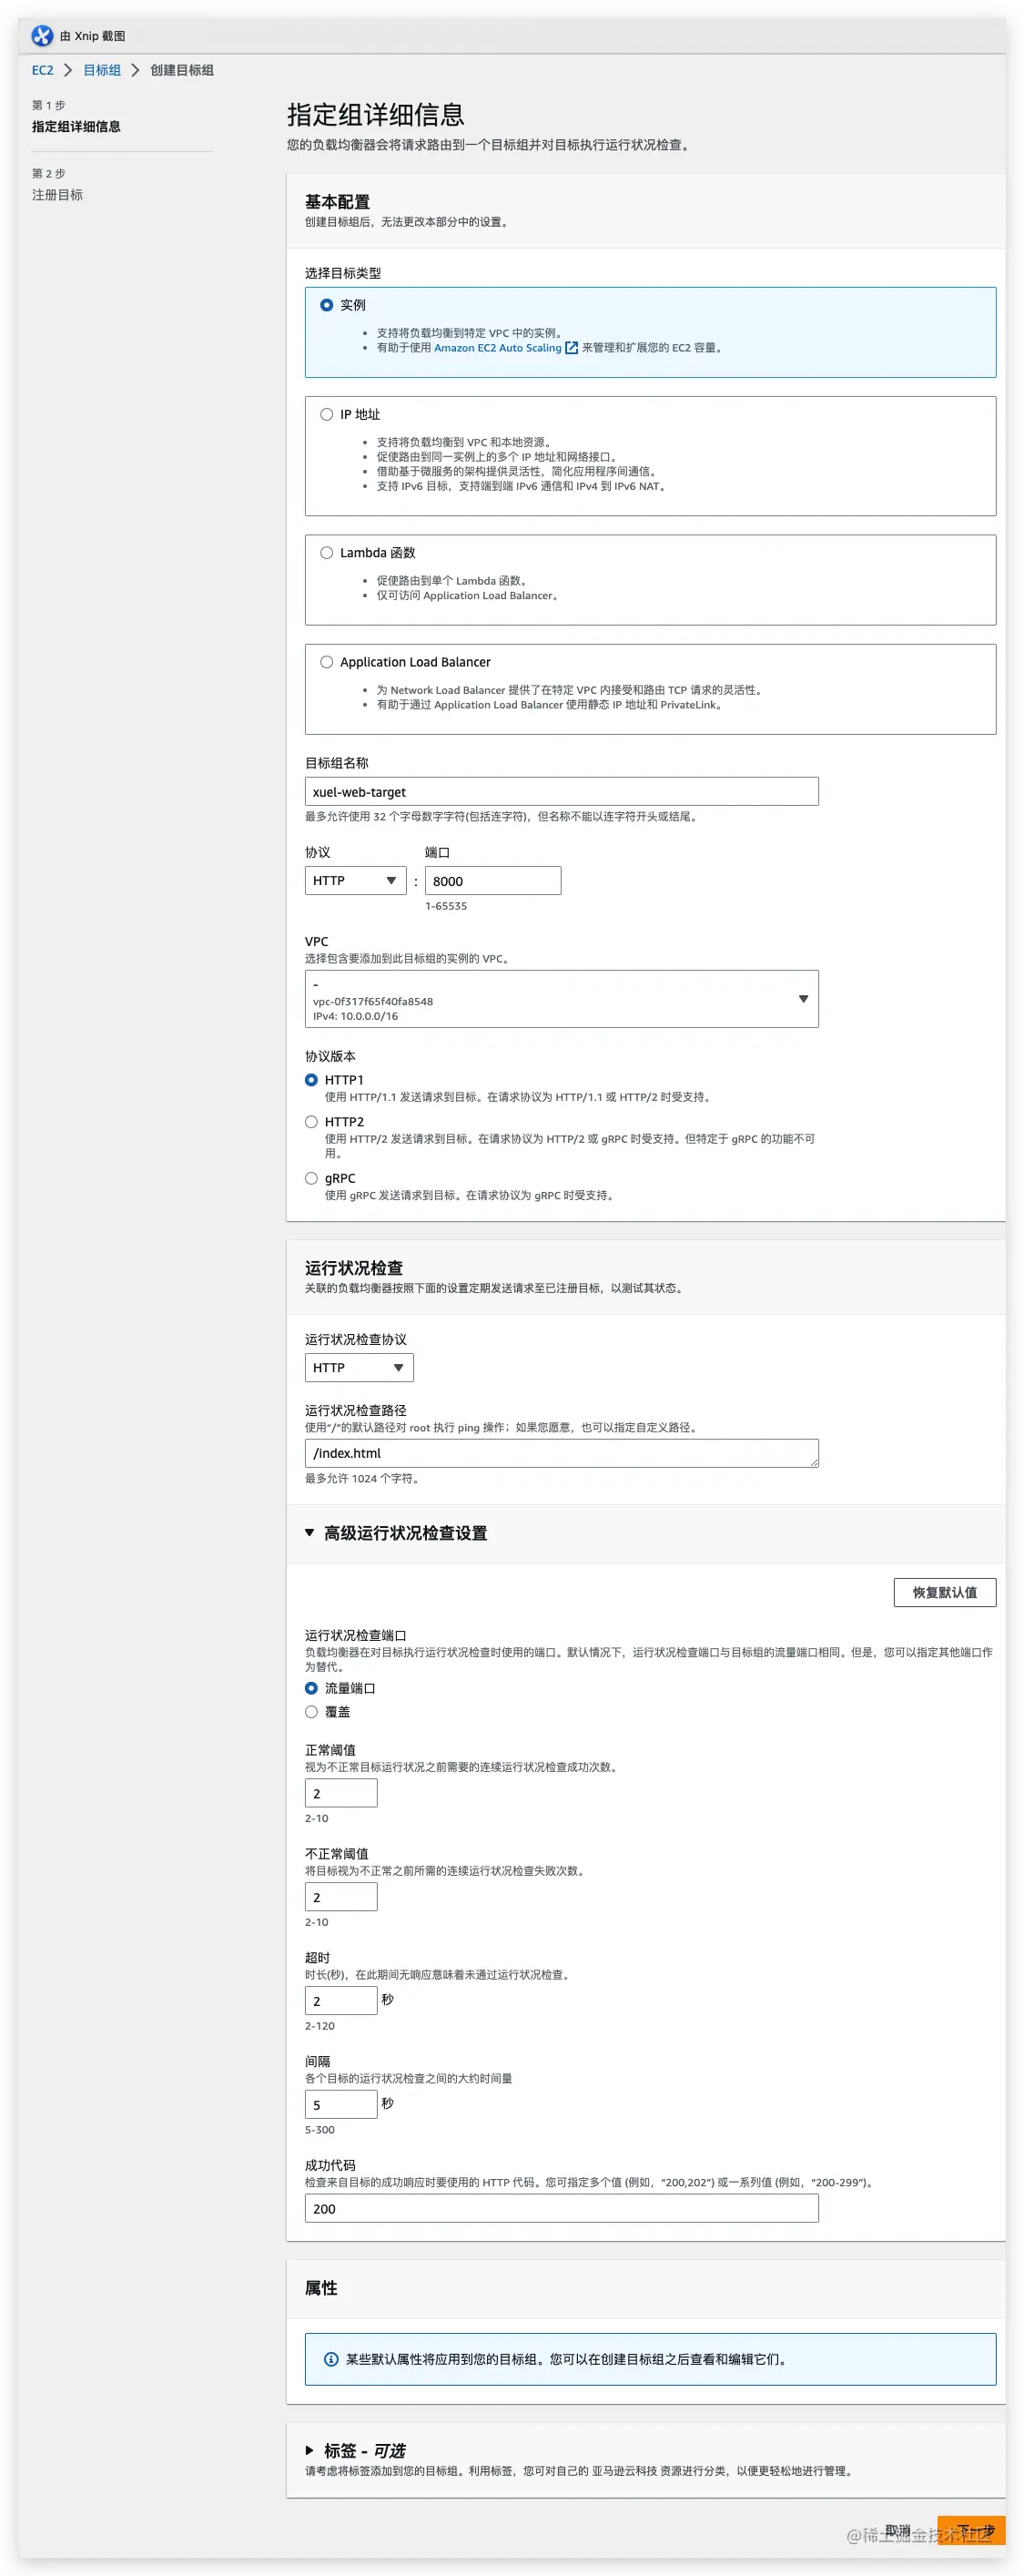Click the 下一步 button
This screenshot has height=2576, width=1024.
(x=971, y=2530)
